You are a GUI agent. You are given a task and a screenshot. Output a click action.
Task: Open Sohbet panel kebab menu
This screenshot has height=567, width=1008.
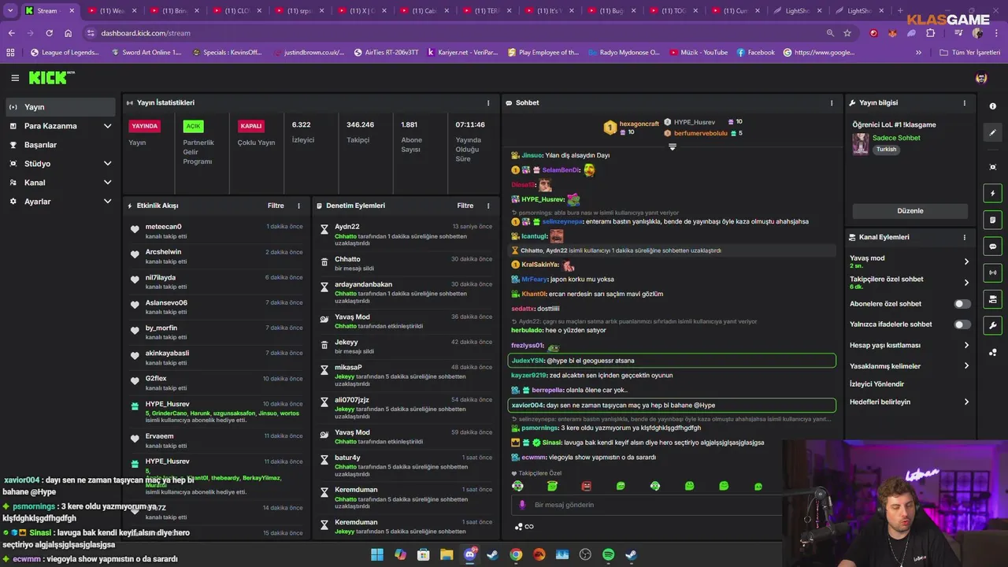(832, 103)
